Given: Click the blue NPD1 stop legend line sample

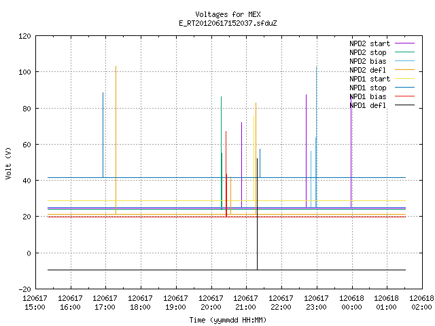Looking at the screenshot, I should point(405,88).
